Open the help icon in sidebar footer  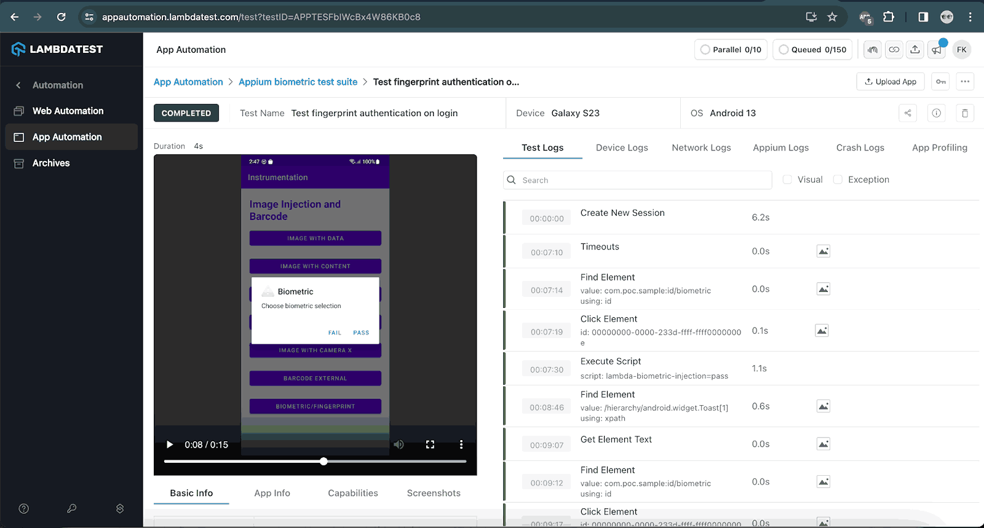point(24,508)
